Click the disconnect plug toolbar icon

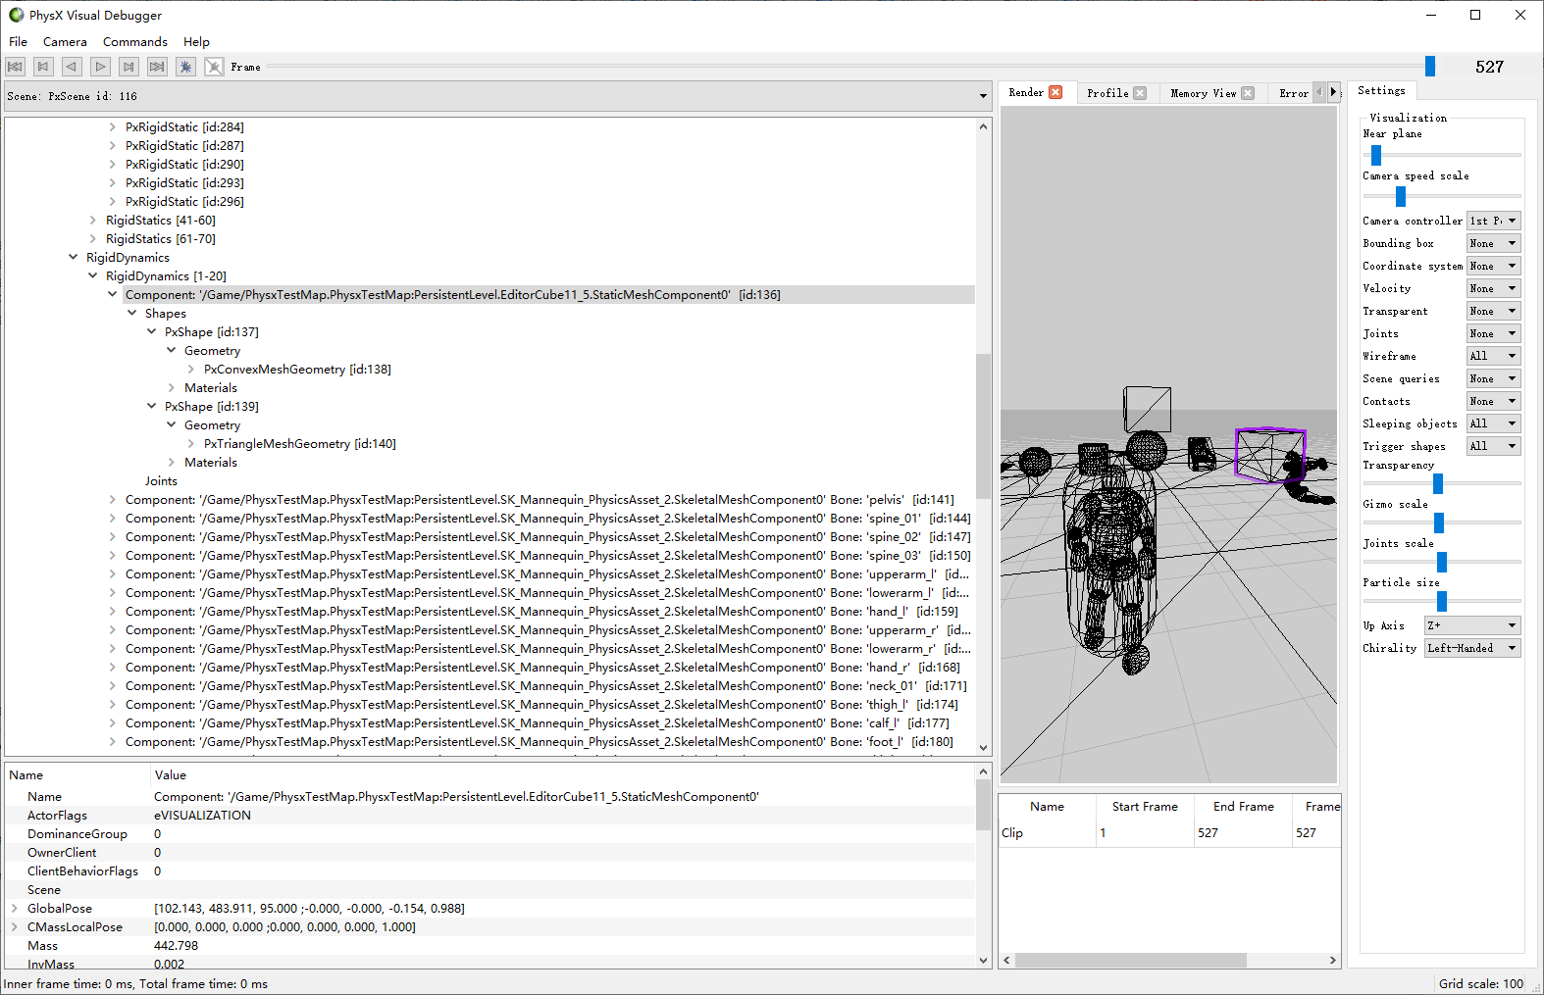coord(214,67)
